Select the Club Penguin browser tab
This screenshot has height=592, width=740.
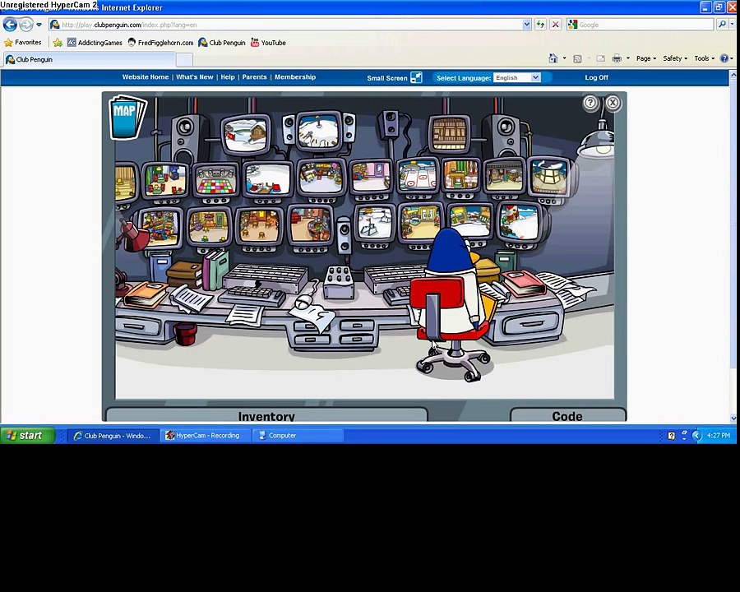click(89, 59)
